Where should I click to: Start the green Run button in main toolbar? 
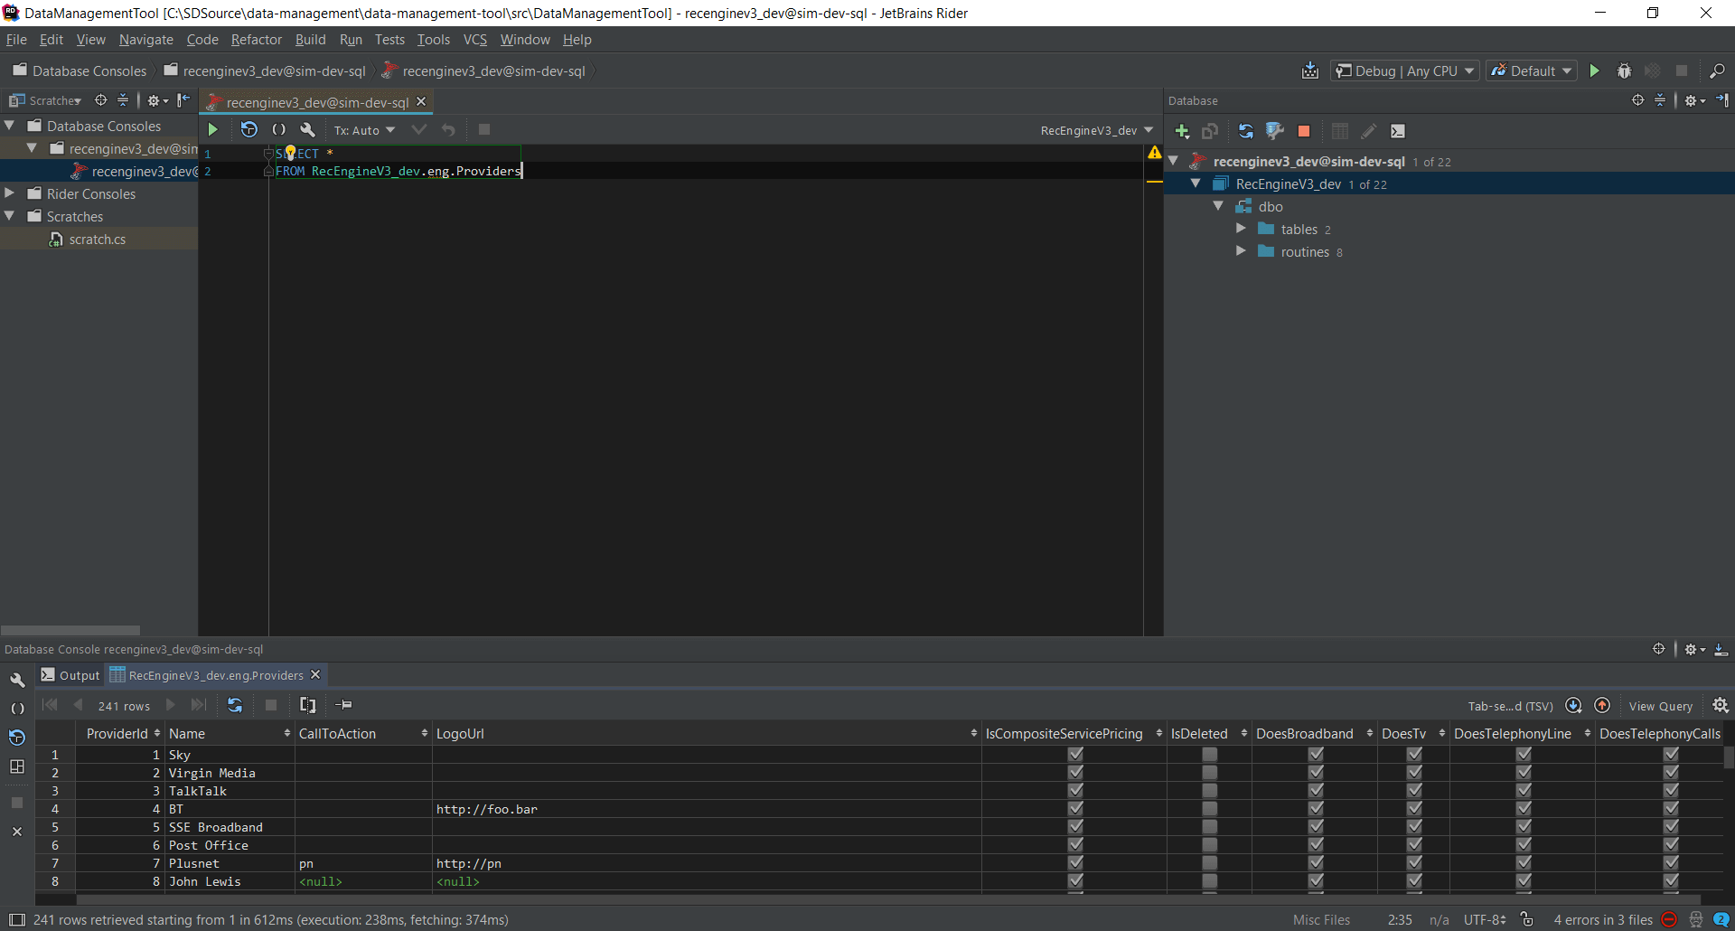[x=1595, y=71]
